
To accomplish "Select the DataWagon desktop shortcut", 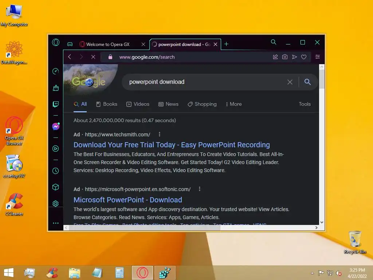I will point(14,52).
